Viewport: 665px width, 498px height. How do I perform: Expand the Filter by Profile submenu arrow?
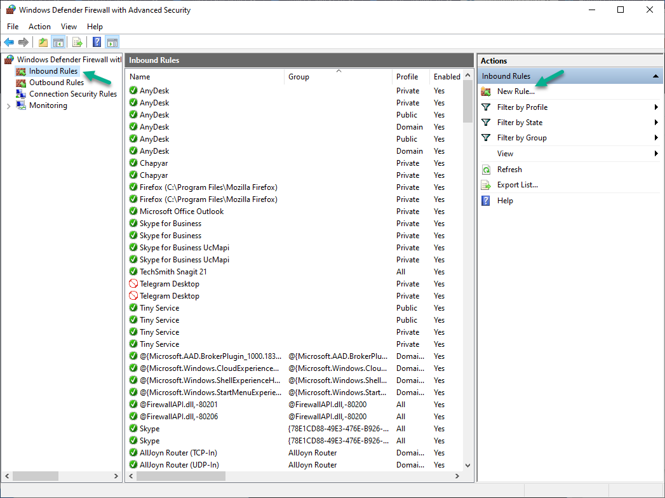(656, 107)
